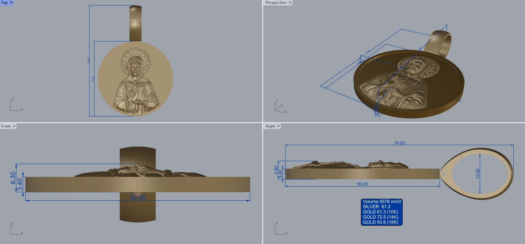Viewport: 525px width, 244px height.
Task: Open the Top viewport dropdown arrow
Action: [x=12, y=3]
